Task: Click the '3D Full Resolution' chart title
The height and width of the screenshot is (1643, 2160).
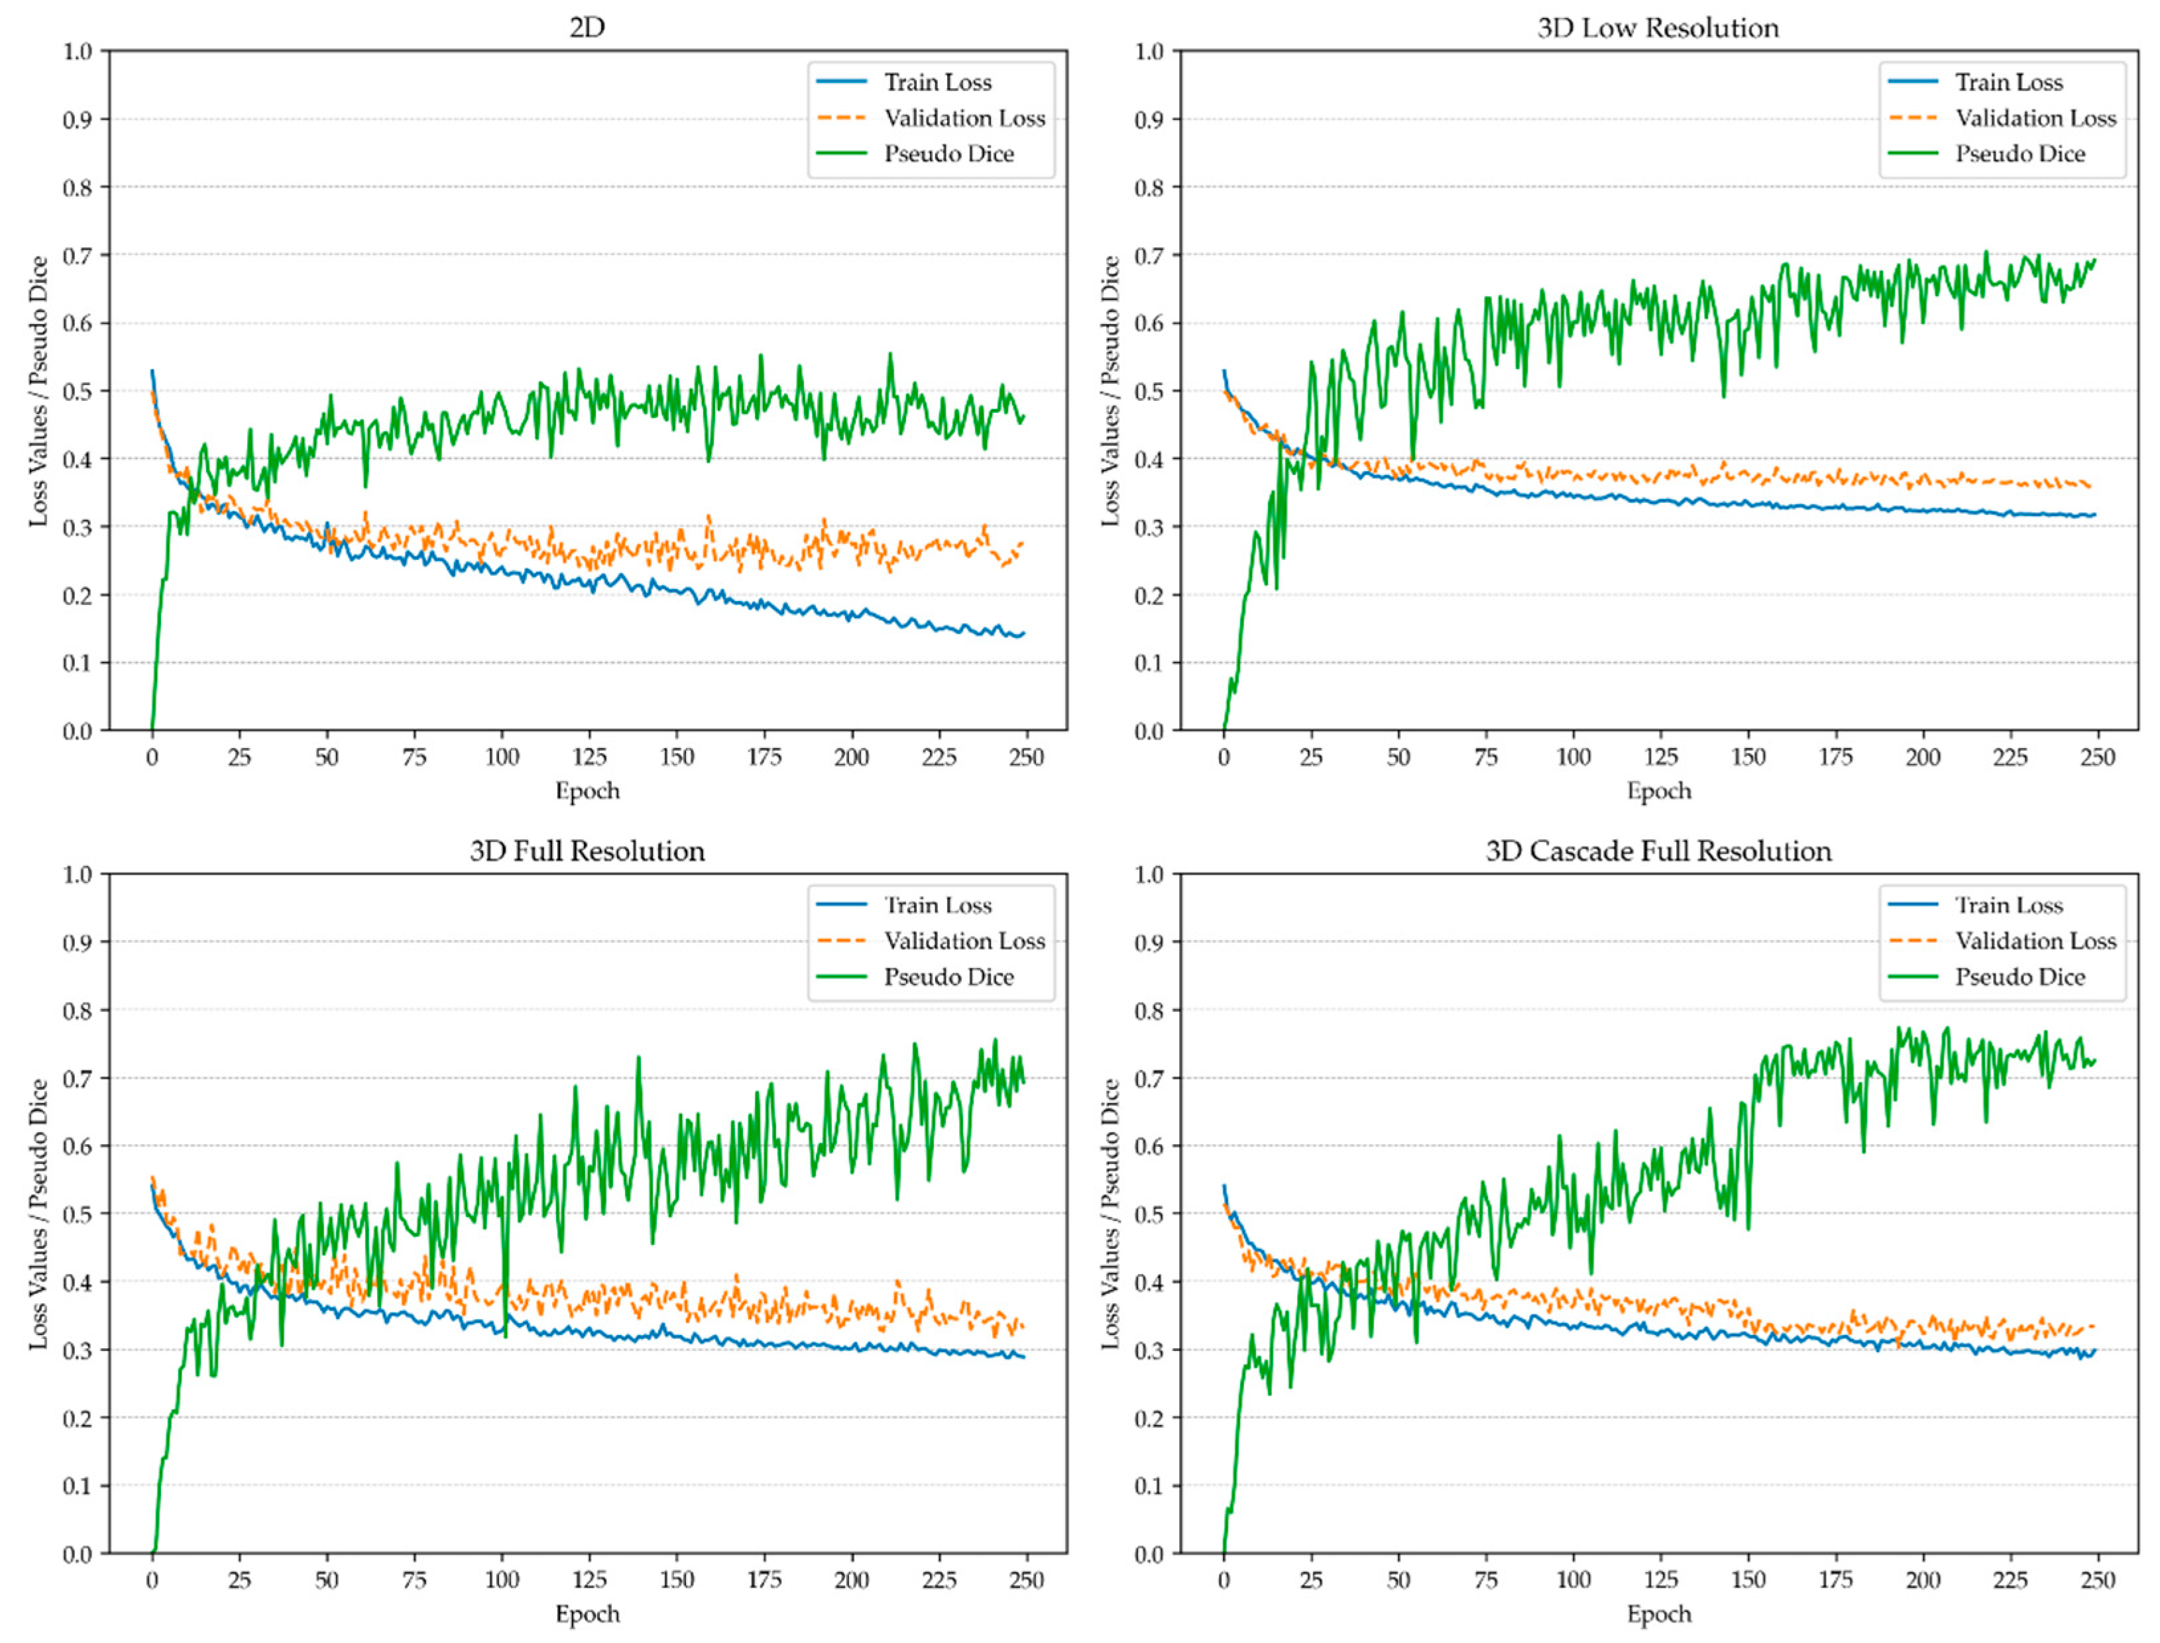Action: [x=587, y=851]
